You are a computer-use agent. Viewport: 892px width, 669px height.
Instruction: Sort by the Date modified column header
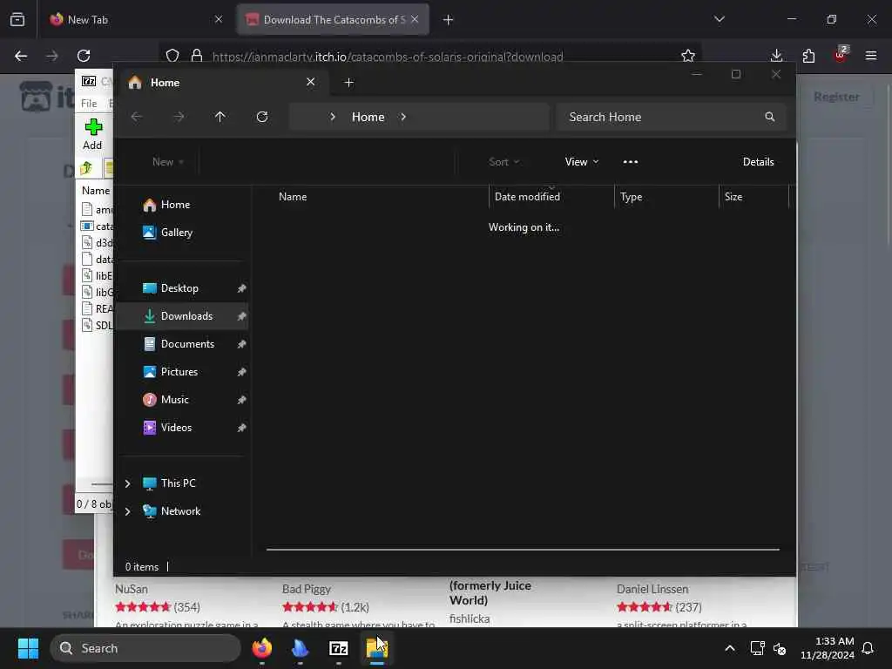pyautogui.click(x=527, y=197)
